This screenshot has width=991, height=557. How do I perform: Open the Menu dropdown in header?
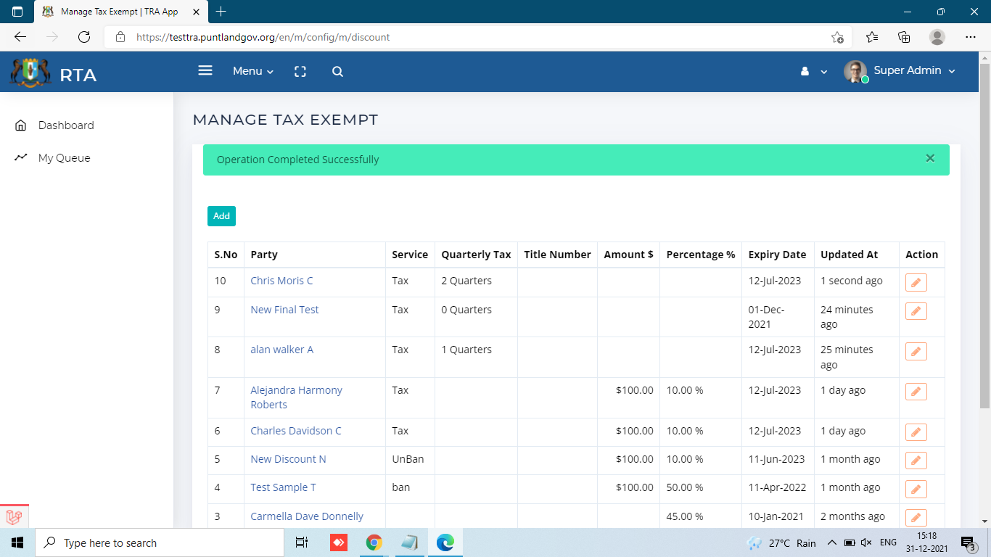click(253, 71)
